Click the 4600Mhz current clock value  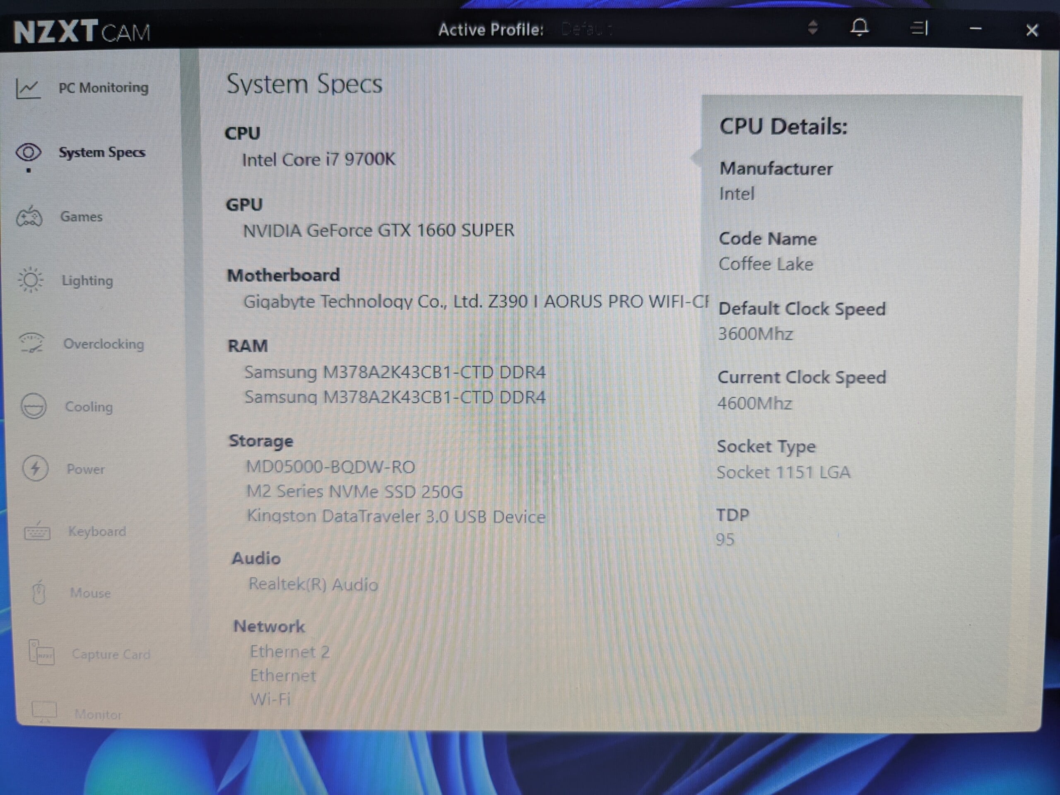pos(755,403)
